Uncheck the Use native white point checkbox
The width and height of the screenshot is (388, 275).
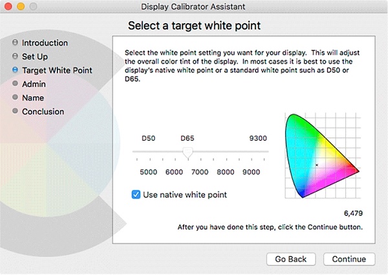tap(136, 194)
